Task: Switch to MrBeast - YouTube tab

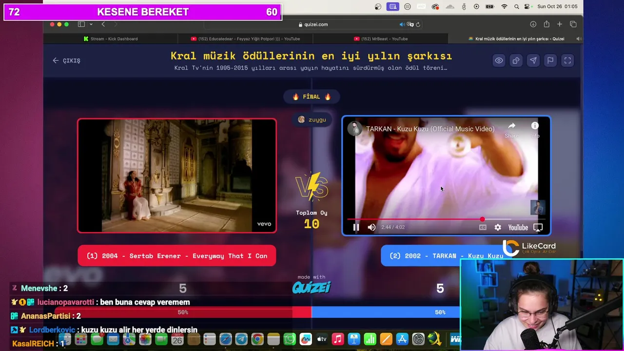Action: click(x=381, y=39)
